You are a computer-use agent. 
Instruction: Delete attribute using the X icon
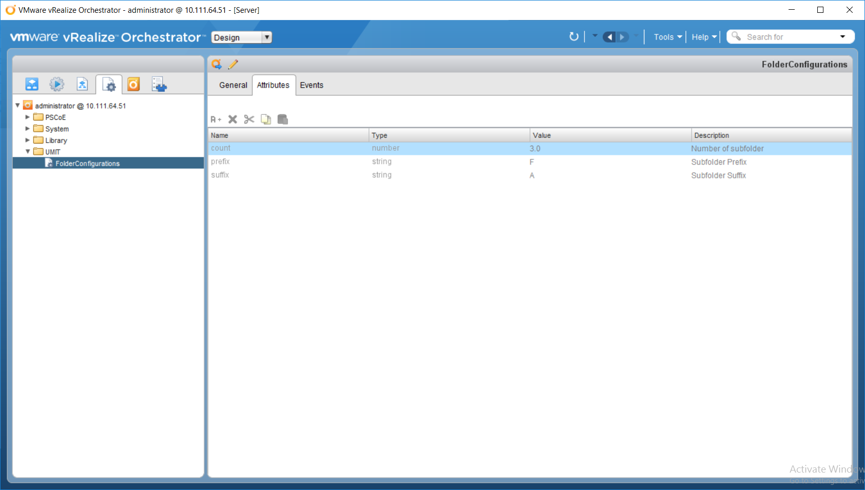click(x=232, y=119)
